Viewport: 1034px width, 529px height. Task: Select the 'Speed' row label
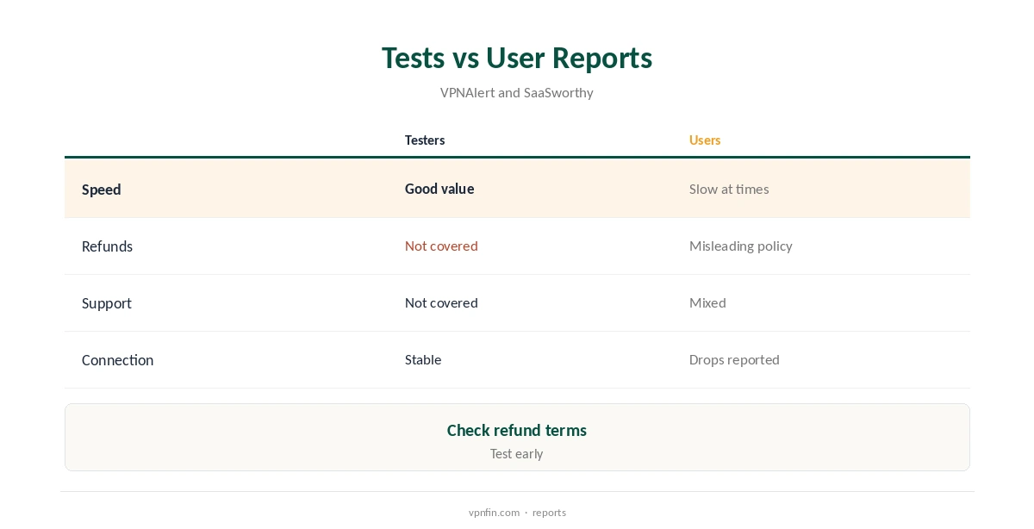click(x=101, y=190)
